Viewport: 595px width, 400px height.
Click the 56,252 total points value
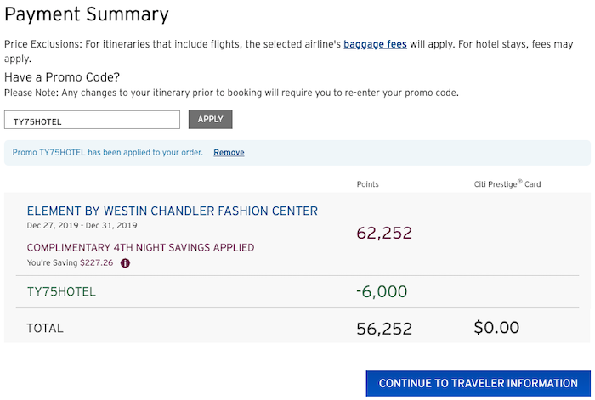(x=384, y=329)
